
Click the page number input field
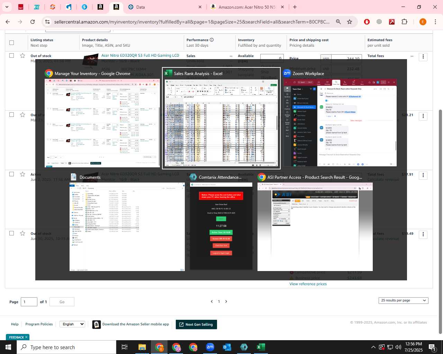(29, 302)
